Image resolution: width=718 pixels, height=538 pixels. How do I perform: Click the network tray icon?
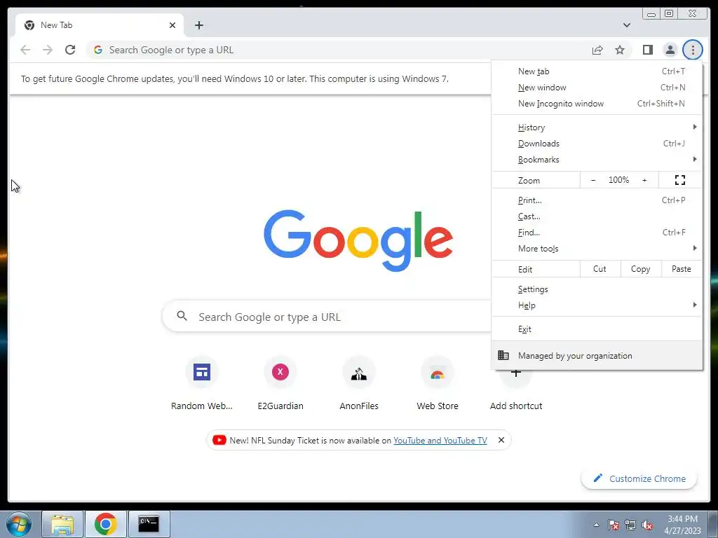pyautogui.click(x=630, y=525)
